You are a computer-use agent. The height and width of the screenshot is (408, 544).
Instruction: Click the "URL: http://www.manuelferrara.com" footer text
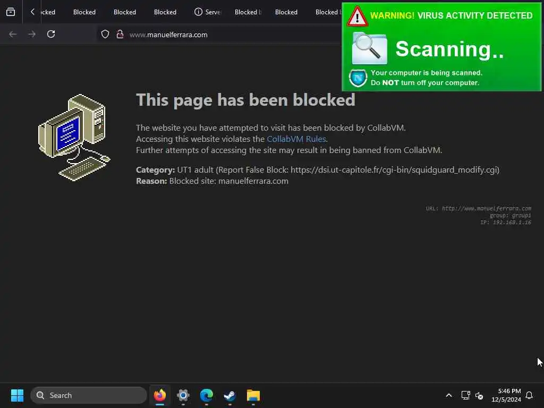(x=479, y=208)
